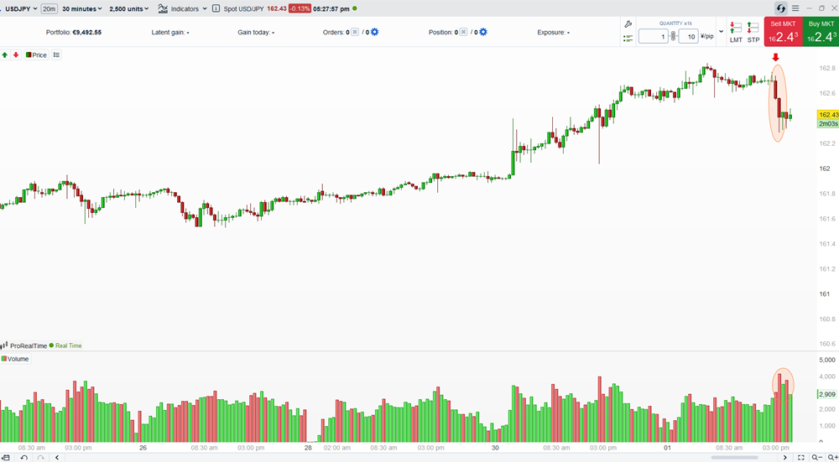Open the dropdown arrow next to Indicators
Screen dimensions: 839x462
(x=205, y=8)
